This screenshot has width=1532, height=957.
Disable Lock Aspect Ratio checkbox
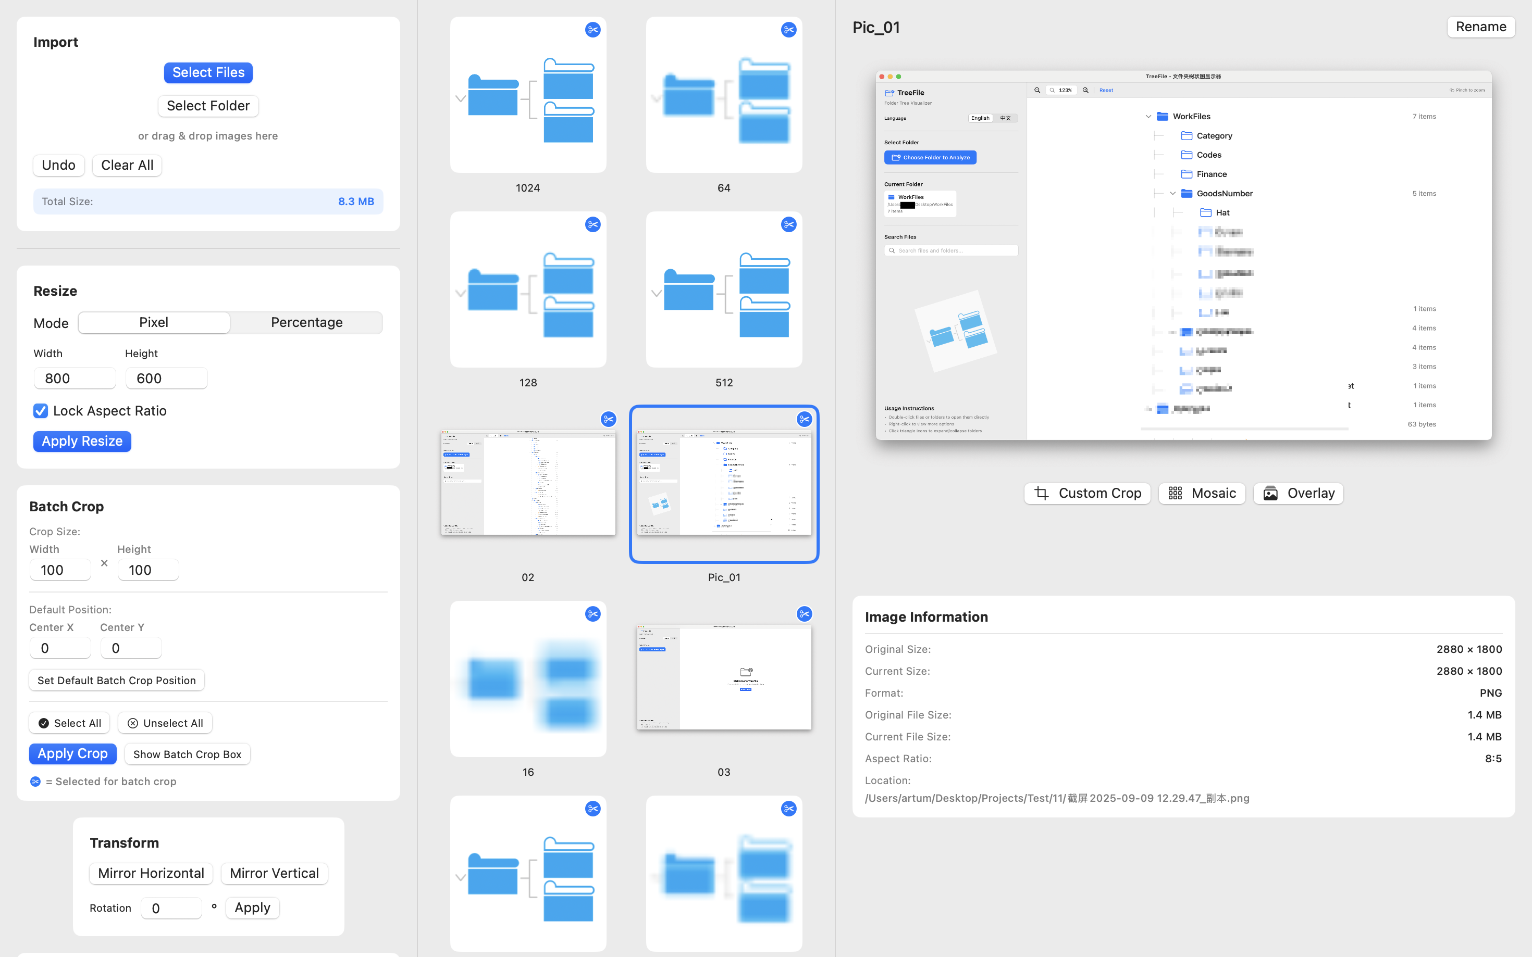click(41, 411)
